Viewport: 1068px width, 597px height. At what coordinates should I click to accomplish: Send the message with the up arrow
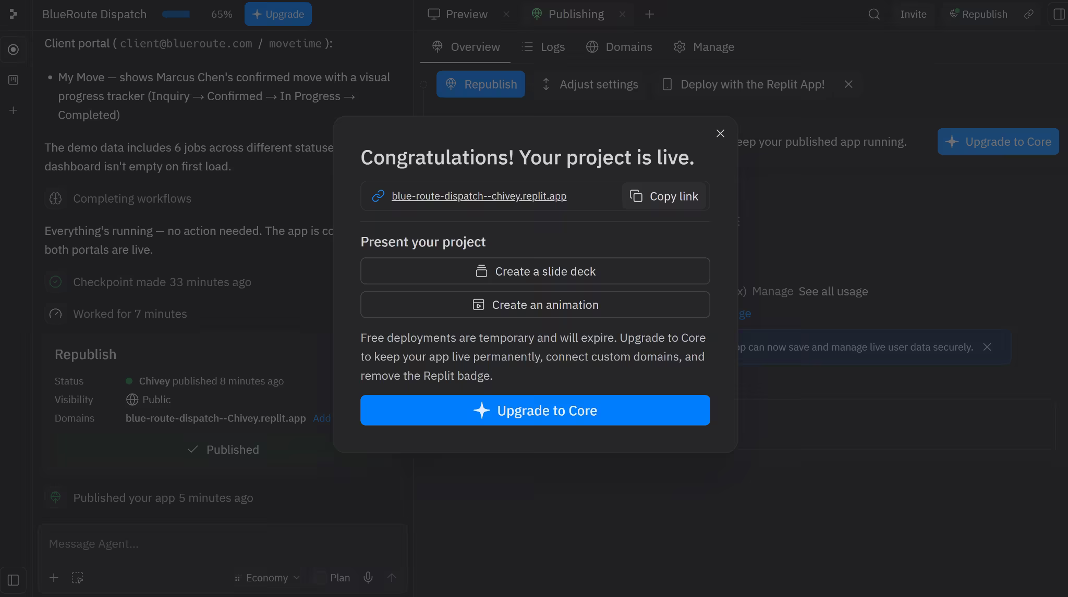click(392, 578)
